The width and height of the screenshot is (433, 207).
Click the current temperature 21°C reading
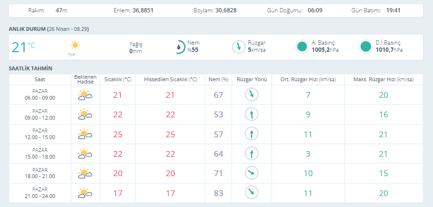point(23,47)
